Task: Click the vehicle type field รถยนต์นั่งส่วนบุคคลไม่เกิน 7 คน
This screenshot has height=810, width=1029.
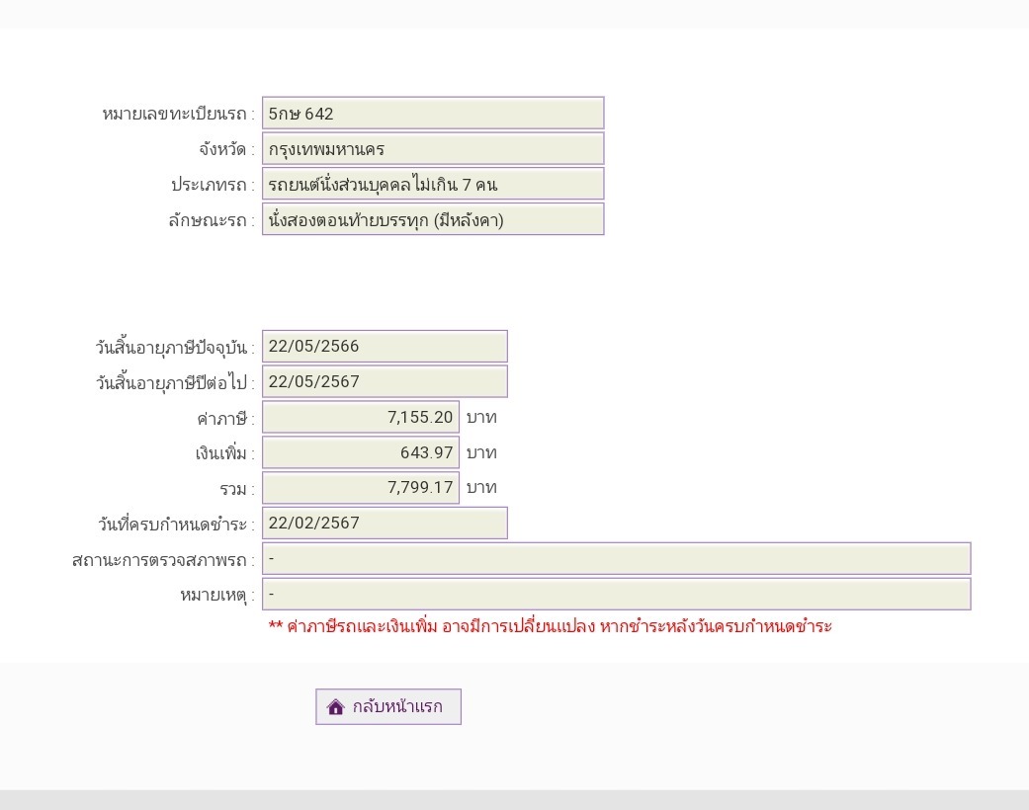Action: coord(433,185)
